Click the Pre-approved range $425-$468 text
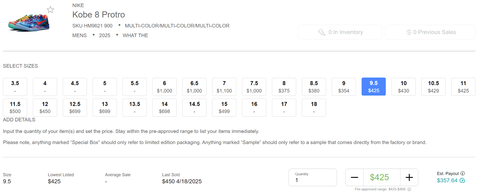Image resolution: width=477 pixels, height=193 pixels. [x=380, y=189]
